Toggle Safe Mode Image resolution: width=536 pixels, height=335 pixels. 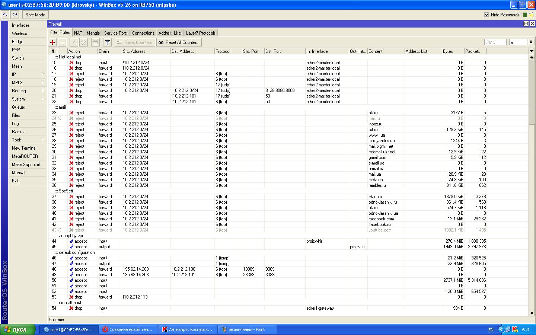(x=35, y=15)
